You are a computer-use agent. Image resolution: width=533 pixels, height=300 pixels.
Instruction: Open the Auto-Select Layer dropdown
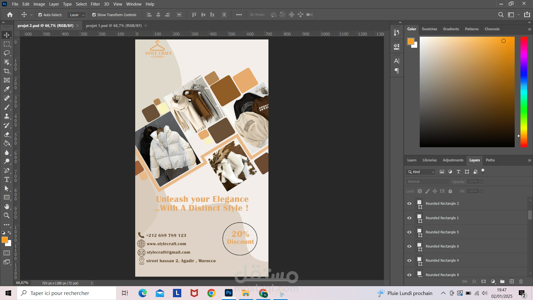77,15
